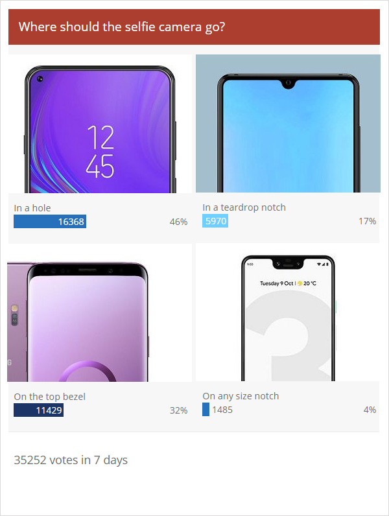Click the 17% result value
This screenshot has height=516, width=389.
pos(367,221)
